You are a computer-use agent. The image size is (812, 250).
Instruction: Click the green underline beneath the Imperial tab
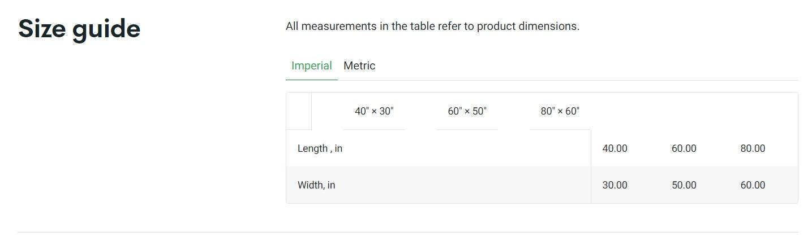(312, 80)
